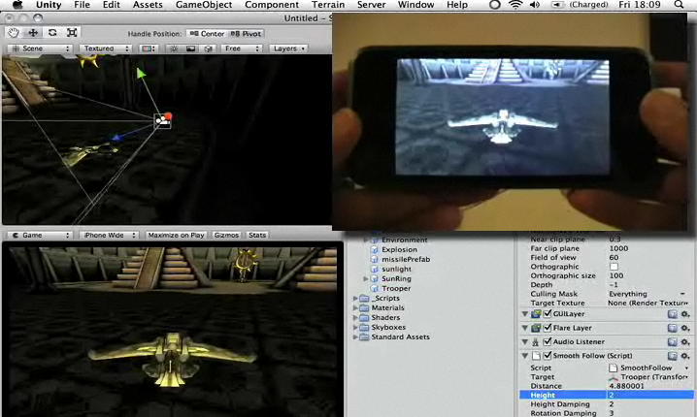Open Smooth Follow script help icon
The image size is (697, 417).
click(672, 356)
